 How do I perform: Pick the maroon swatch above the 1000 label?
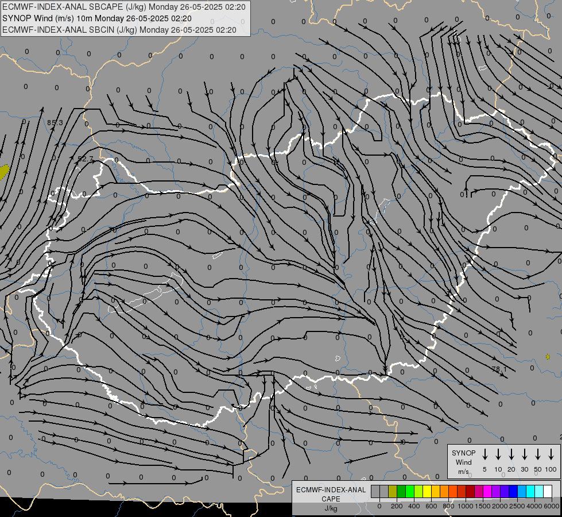[471, 491]
